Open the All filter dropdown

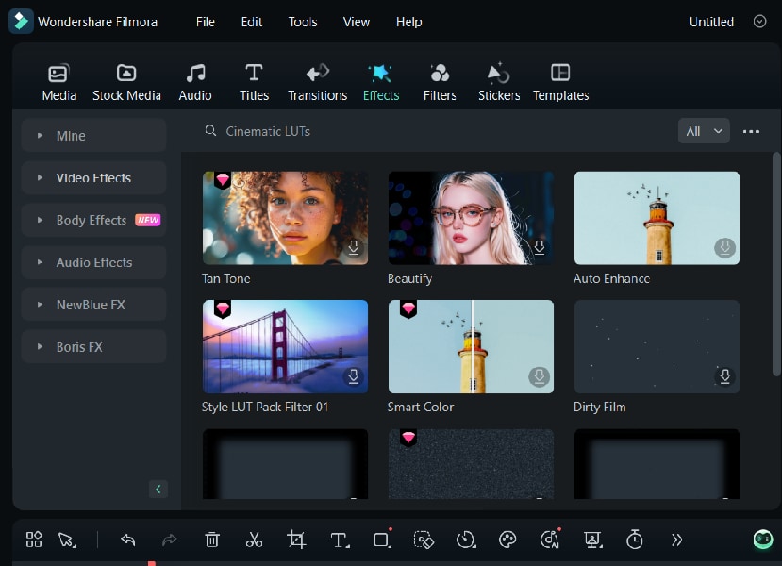click(x=704, y=131)
